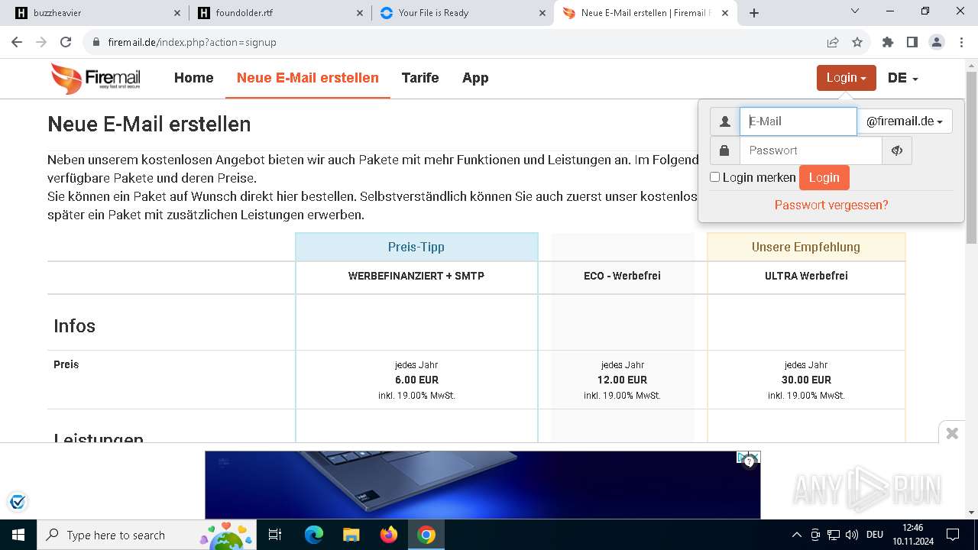
Task: Switch to the Your File is Ready tab
Action: click(461, 13)
